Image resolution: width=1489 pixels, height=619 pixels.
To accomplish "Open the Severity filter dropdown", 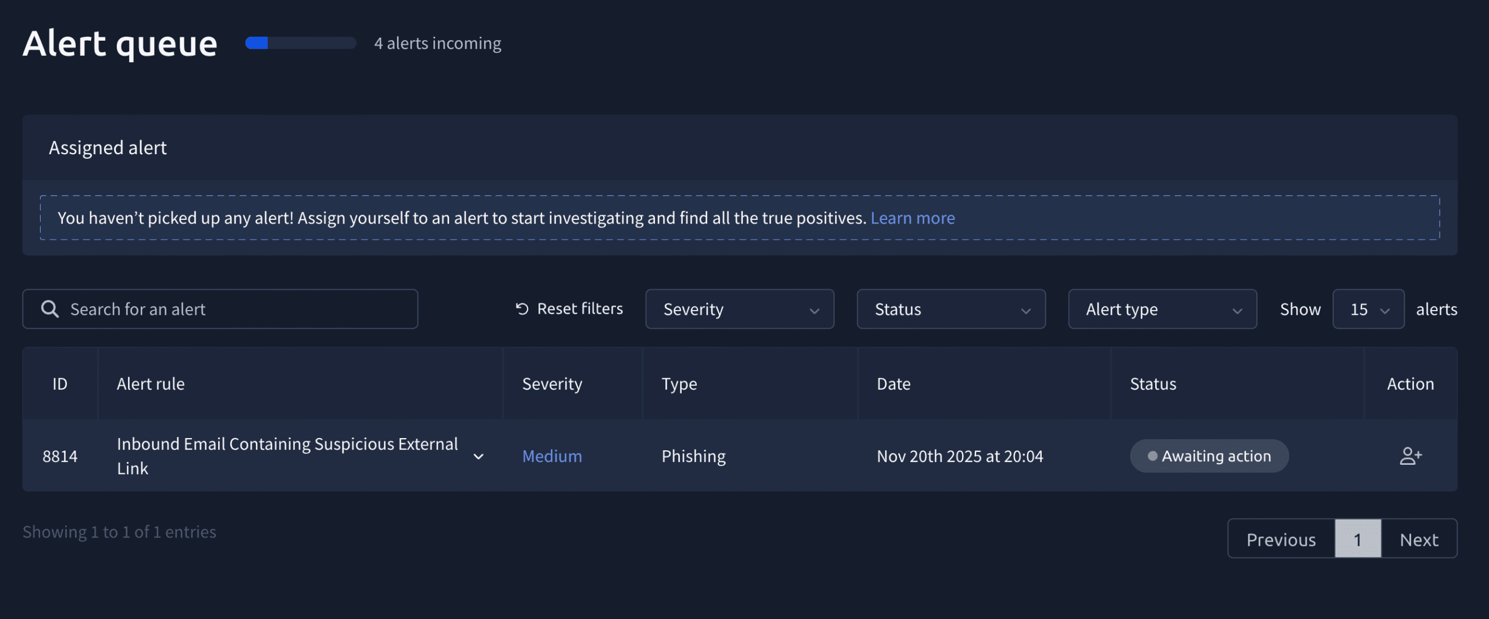I will pos(739,309).
